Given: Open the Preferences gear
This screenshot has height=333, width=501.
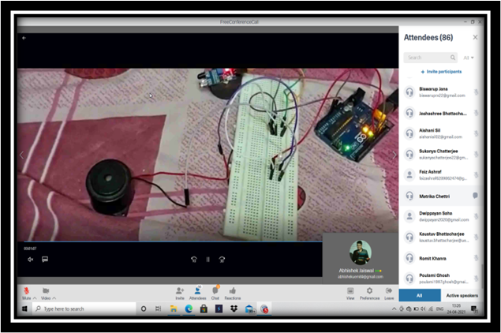Looking at the screenshot, I should [x=369, y=291].
